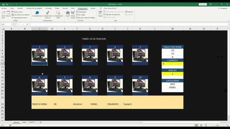Collapse the ribbon with the chevron
230x129 pixels.
click(x=228, y=21)
